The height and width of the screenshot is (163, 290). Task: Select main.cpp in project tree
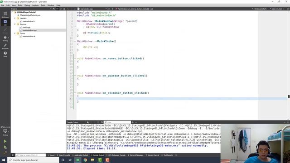(x=26, y=27)
